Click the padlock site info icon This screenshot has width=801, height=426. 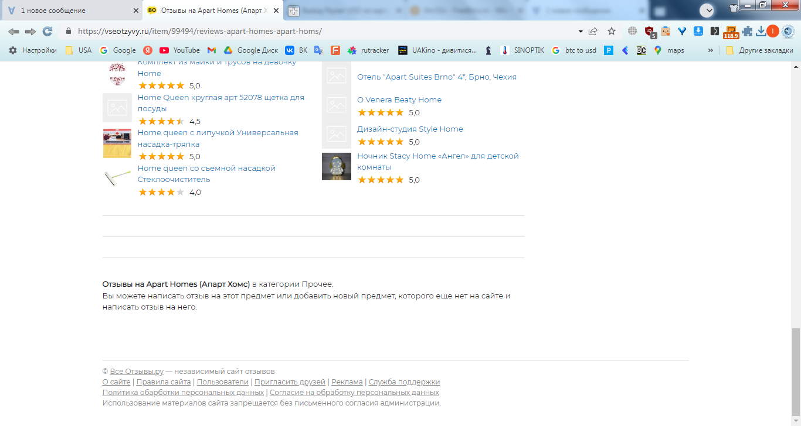69,31
